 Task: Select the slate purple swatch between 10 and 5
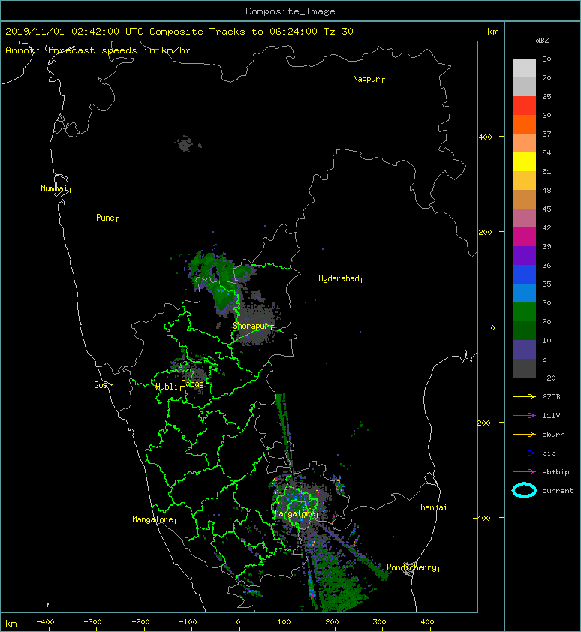tap(524, 349)
